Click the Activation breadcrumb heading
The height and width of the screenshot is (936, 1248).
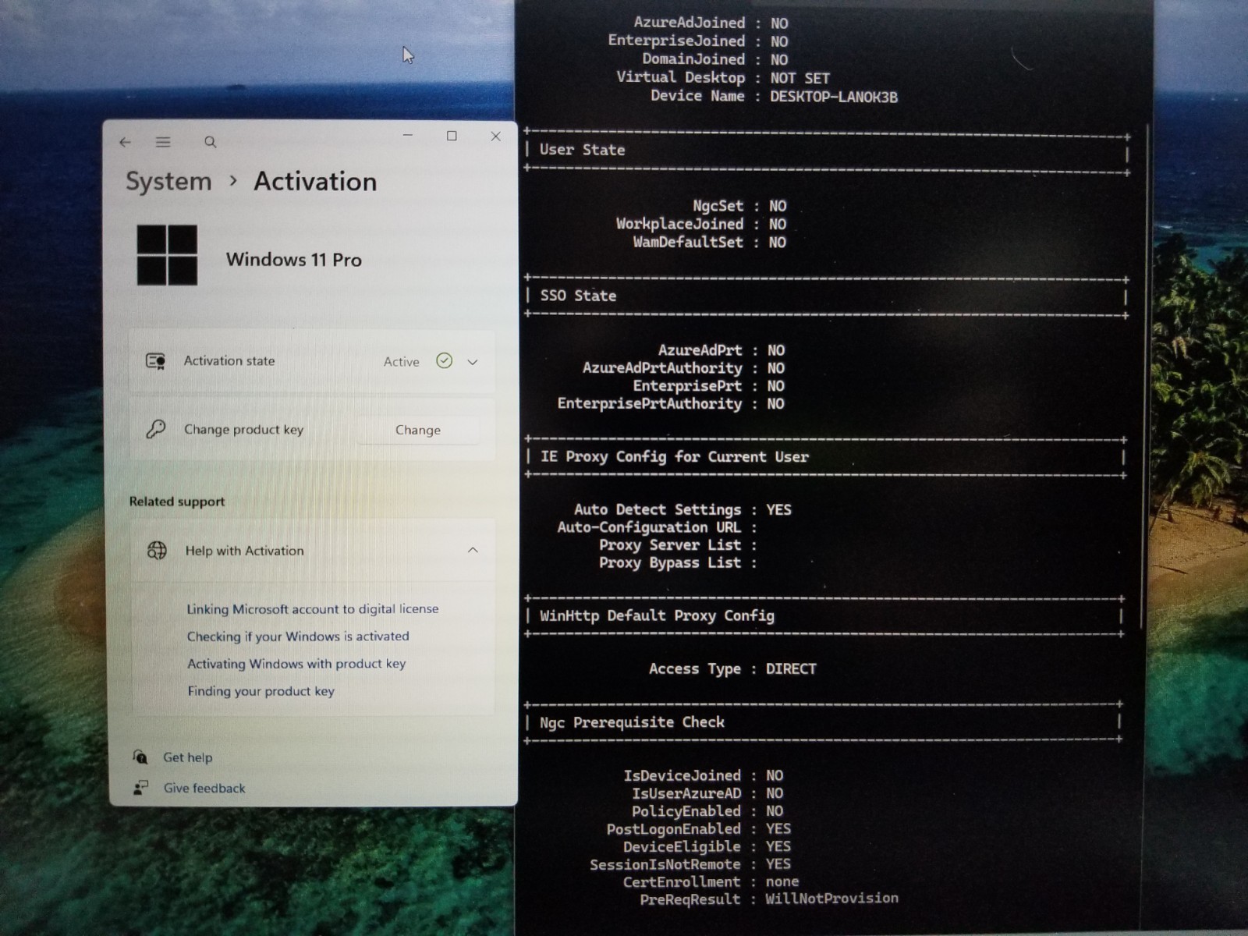point(315,182)
